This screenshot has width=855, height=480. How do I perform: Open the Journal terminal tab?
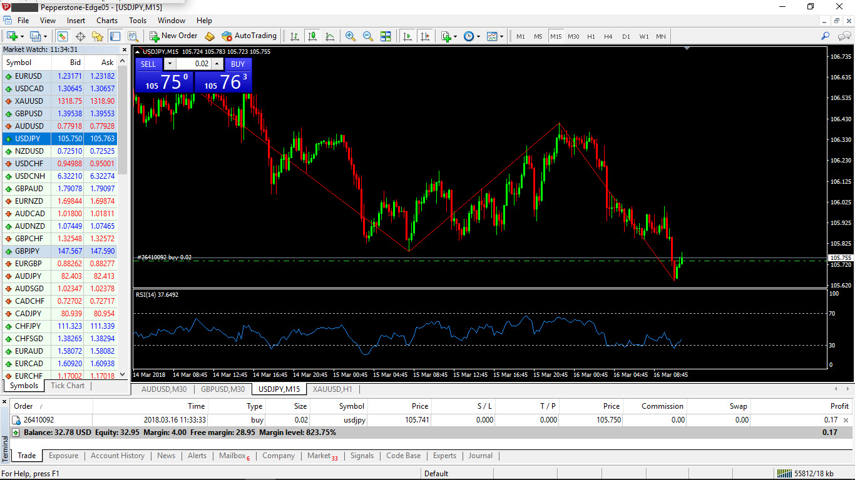pos(481,456)
